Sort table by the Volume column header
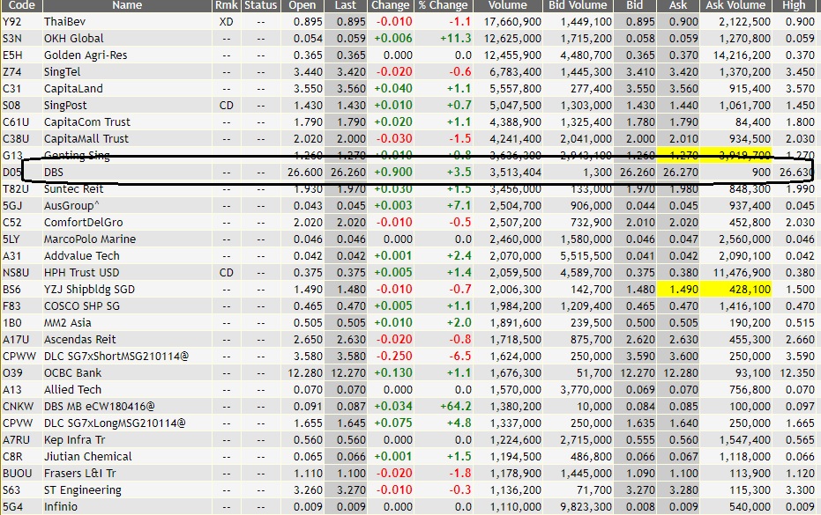 coord(507,5)
